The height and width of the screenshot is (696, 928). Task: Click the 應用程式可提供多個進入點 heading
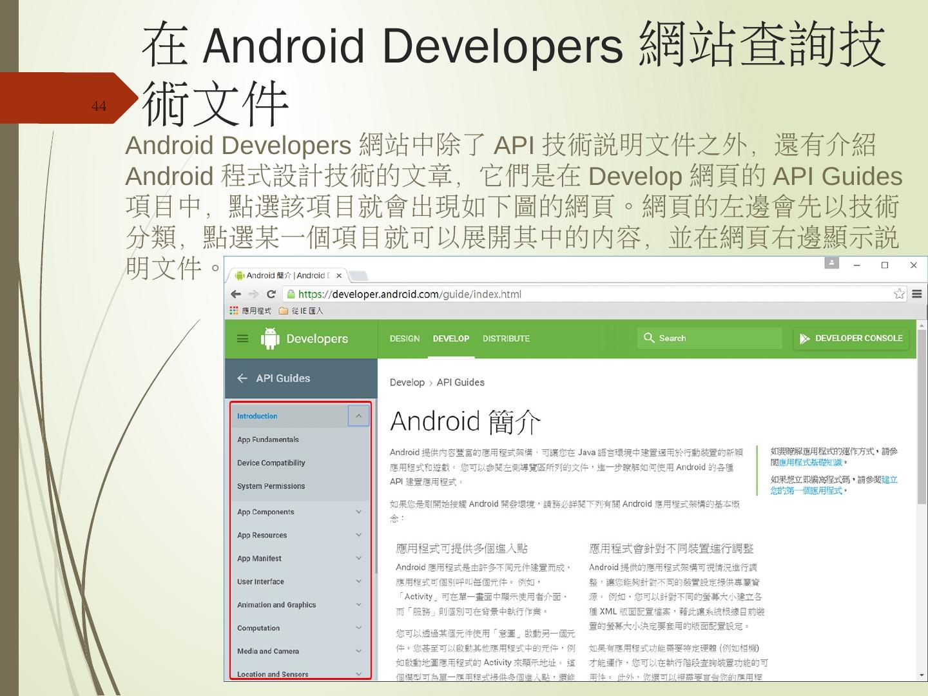click(461, 548)
